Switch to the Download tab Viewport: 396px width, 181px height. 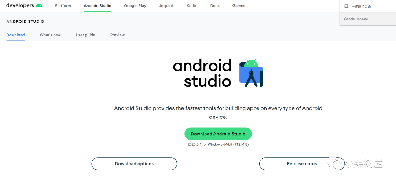click(15, 35)
